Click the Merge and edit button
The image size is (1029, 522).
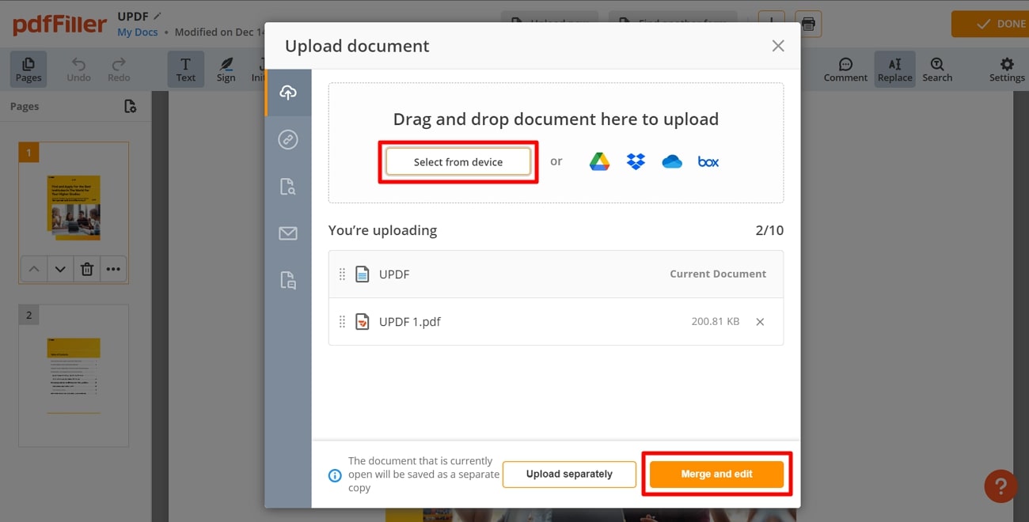[716, 474]
